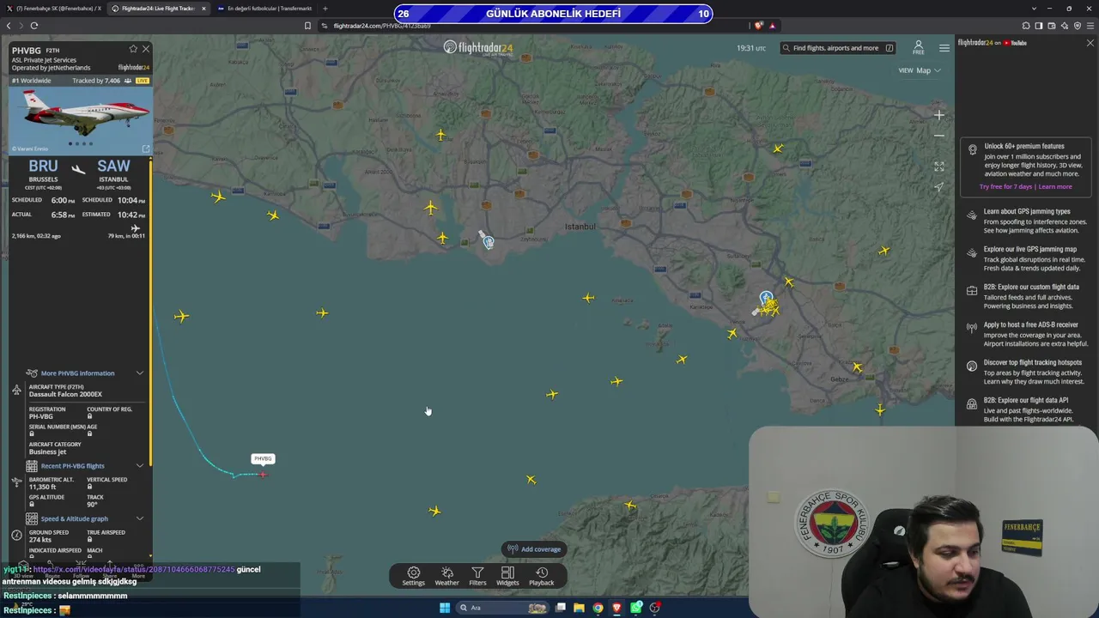The width and height of the screenshot is (1099, 618).
Task: Bookmark this page with the bookmark icon
Action: [307, 26]
